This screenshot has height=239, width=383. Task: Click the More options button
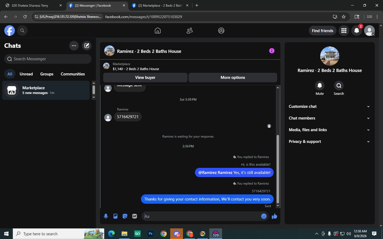[233, 78]
